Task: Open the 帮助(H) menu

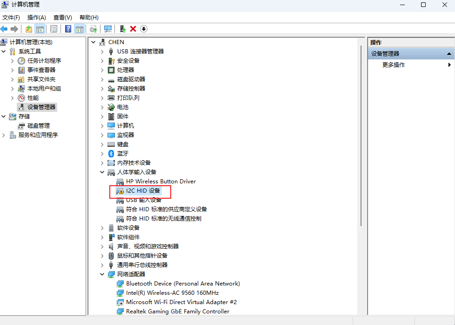Action: 89,18
